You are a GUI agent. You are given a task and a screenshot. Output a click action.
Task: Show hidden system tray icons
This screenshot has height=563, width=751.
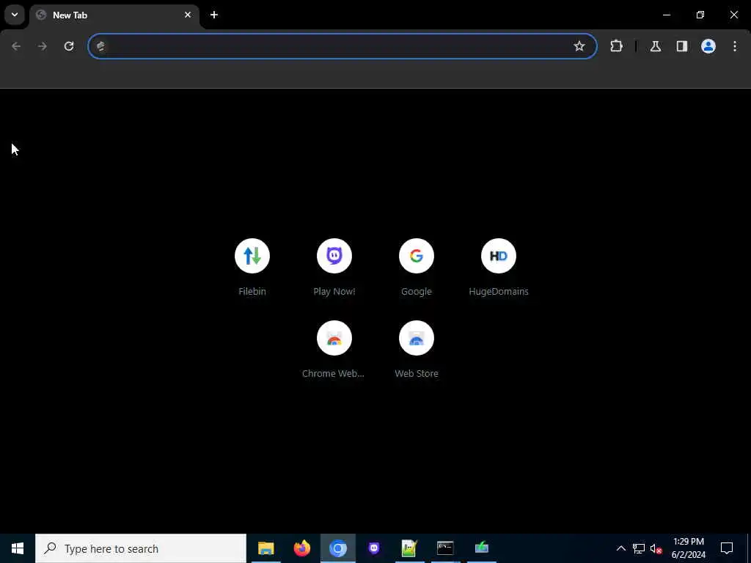[x=620, y=548]
